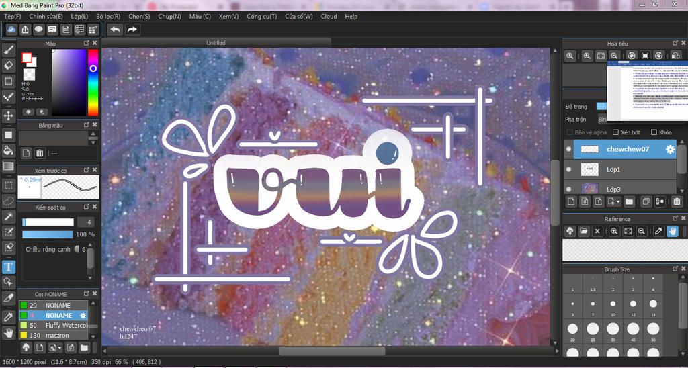Image resolution: width=688 pixels, height=368 pixels.
Task: Pop out the Brush Size panel
Action: tap(675, 269)
